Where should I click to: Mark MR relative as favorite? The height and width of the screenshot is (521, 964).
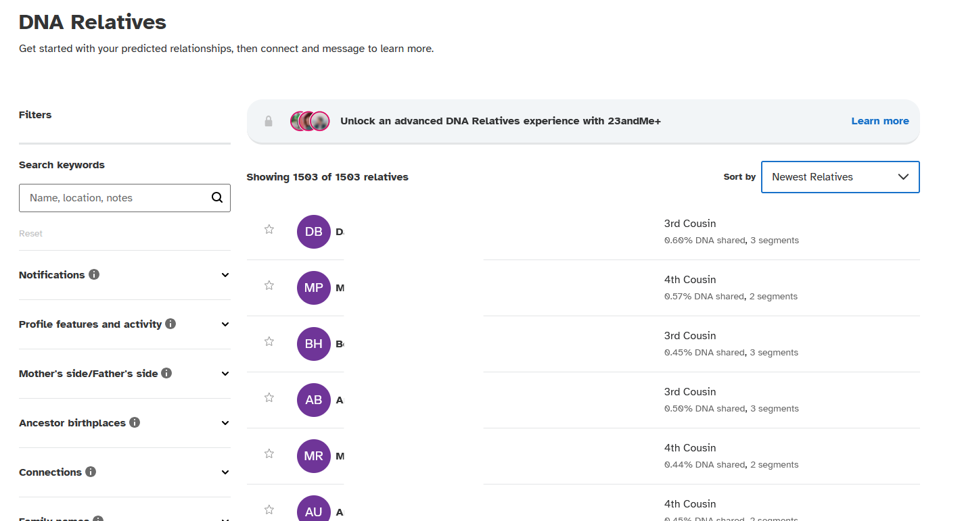[269, 453]
